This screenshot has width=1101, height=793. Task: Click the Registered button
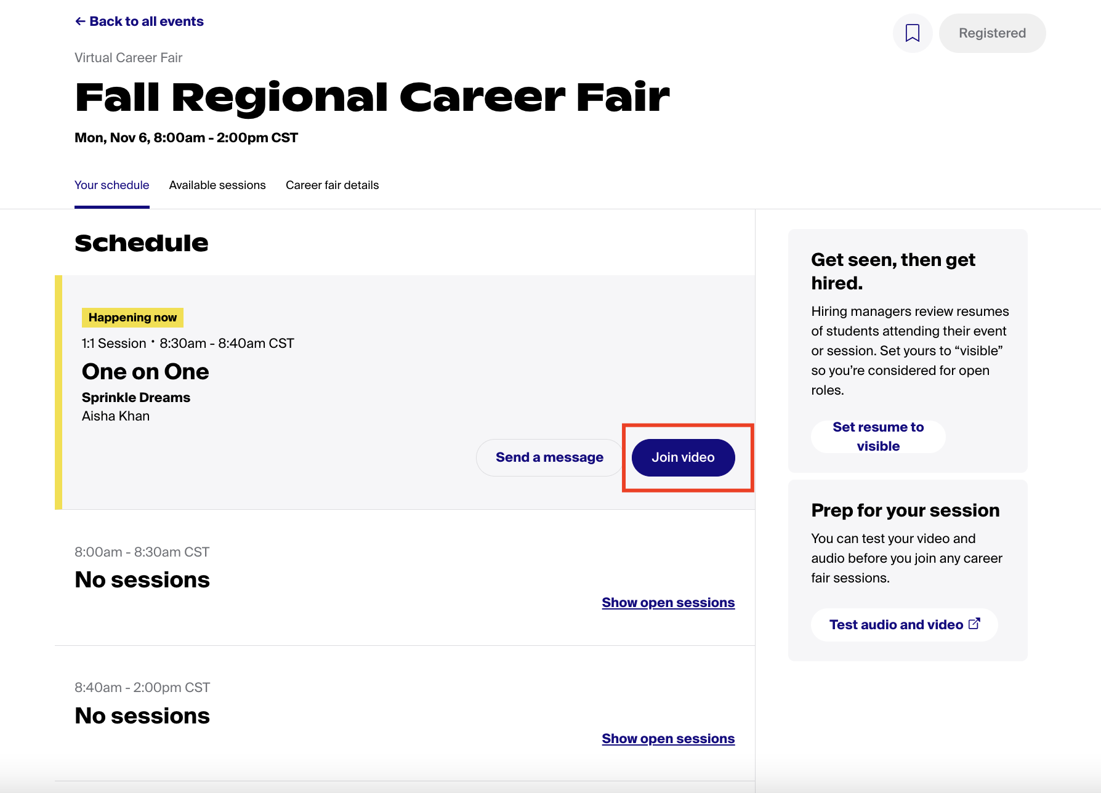tap(991, 33)
